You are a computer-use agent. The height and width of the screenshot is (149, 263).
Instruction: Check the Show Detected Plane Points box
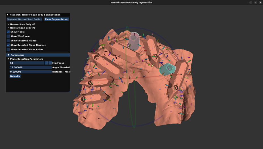(x=8, y=49)
